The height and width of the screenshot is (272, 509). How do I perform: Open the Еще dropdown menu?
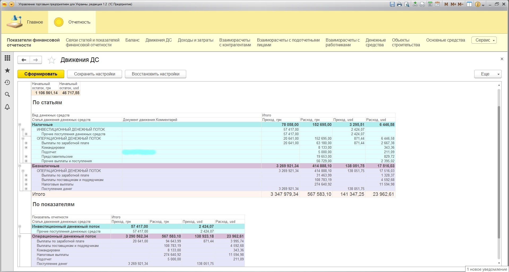488,74
